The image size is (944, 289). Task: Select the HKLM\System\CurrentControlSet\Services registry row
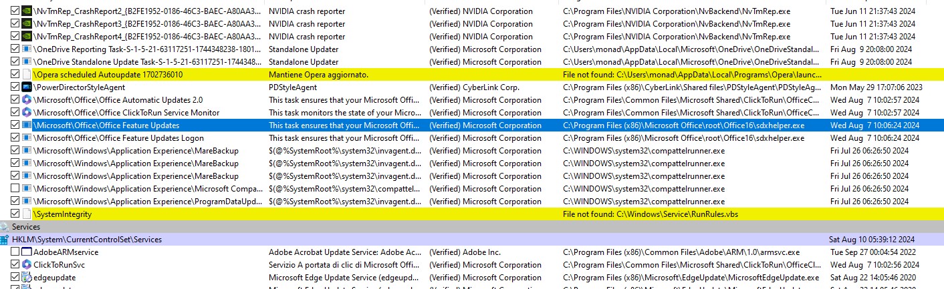point(472,240)
